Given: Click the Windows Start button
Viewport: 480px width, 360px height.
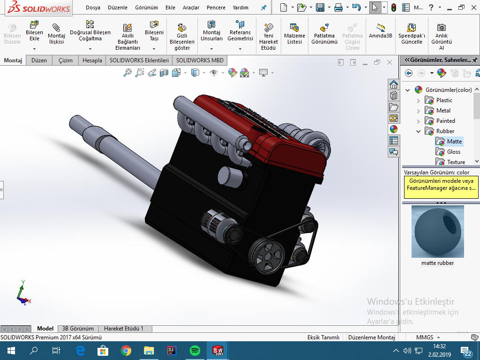Looking at the screenshot, I should (11, 351).
